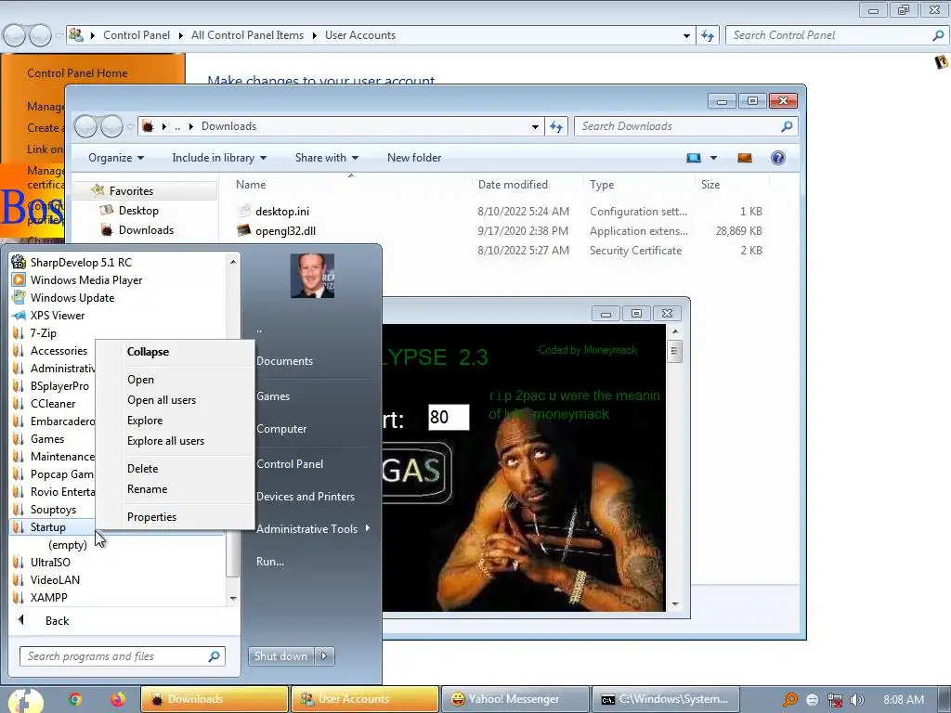
Task: Toggle the preview pane icon in Downloads
Action: tap(745, 158)
